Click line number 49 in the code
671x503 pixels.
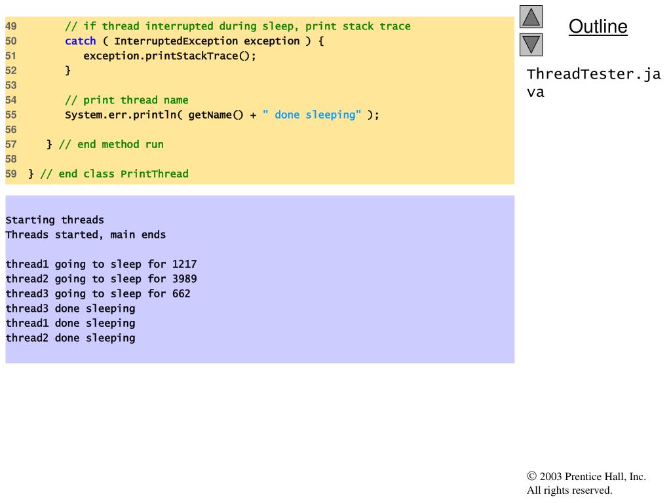coord(11,27)
